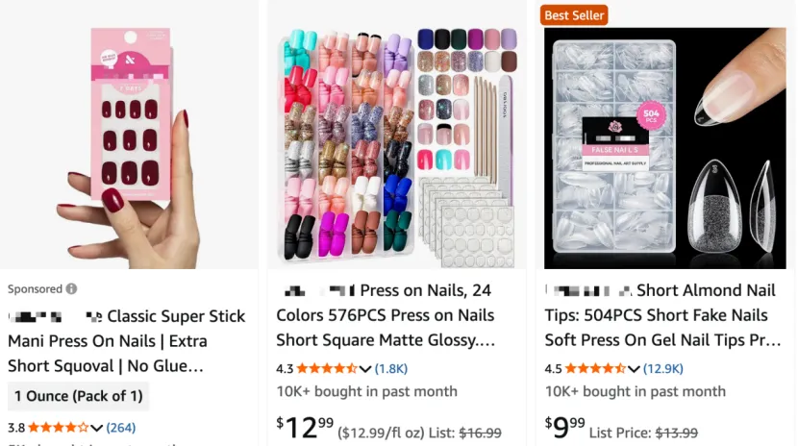Screen dimensions: 798x446
Task: Open the 1.8K reviews link
Action: pyautogui.click(x=391, y=368)
